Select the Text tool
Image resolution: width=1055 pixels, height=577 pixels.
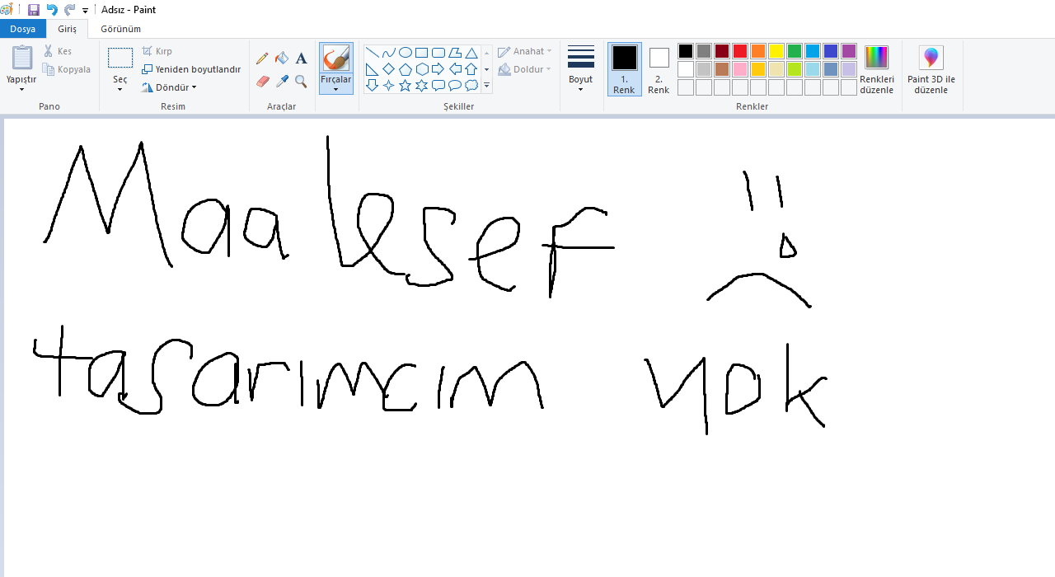coord(302,59)
